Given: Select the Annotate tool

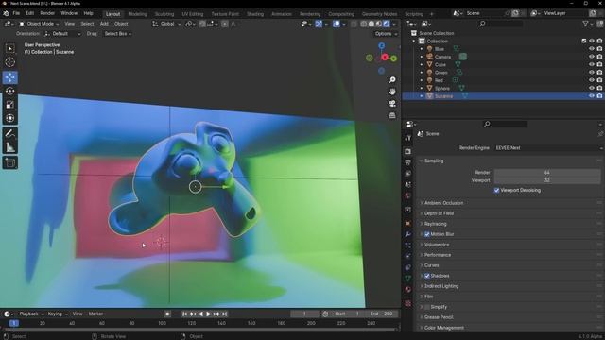Looking at the screenshot, I should [10, 134].
